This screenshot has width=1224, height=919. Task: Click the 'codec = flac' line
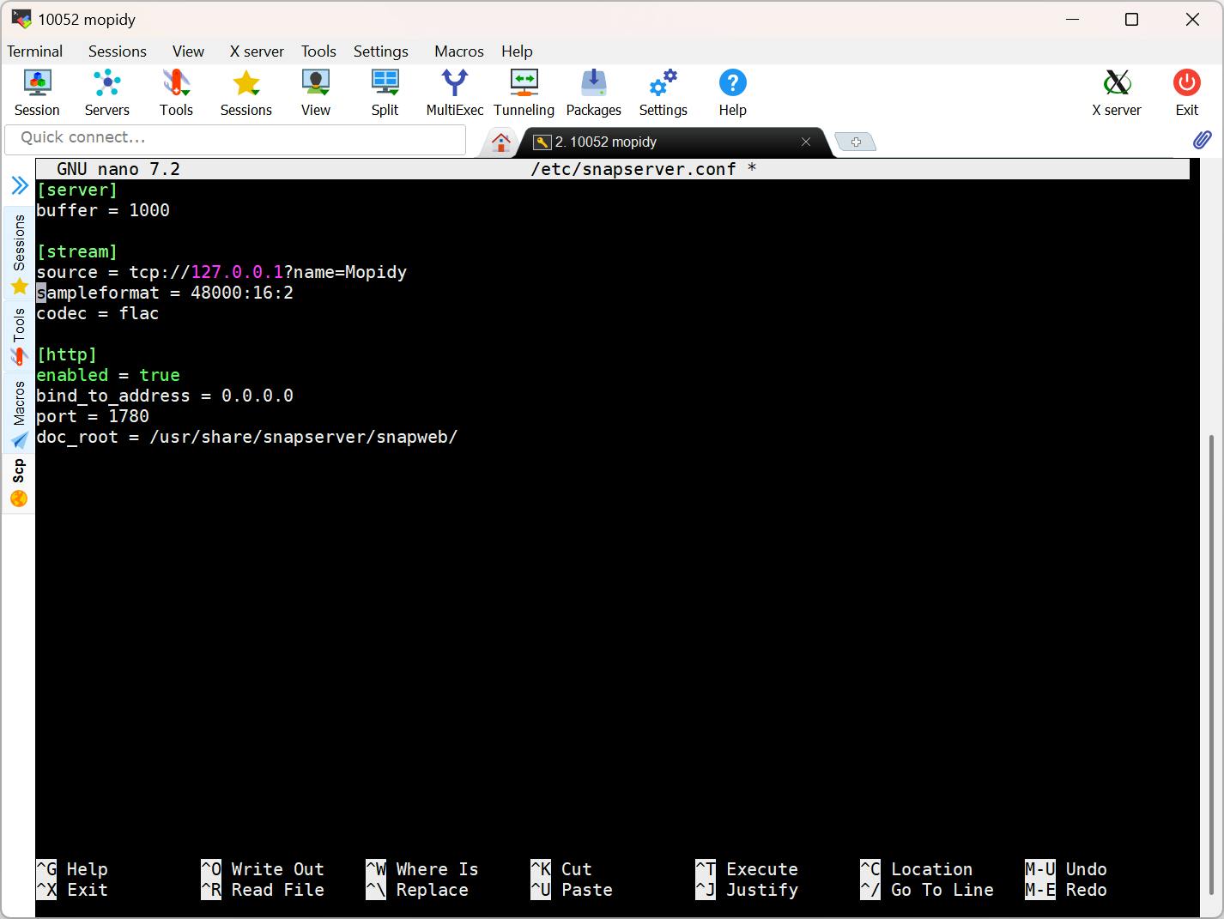point(98,313)
